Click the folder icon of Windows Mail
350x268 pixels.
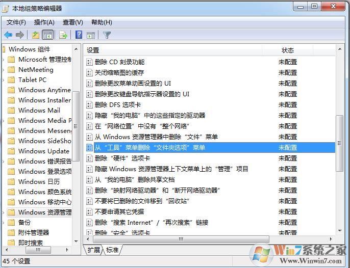click(x=11, y=111)
